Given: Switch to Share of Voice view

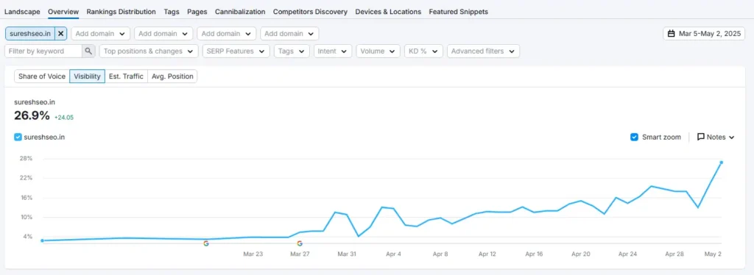Looking at the screenshot, I should click(42, 76).
